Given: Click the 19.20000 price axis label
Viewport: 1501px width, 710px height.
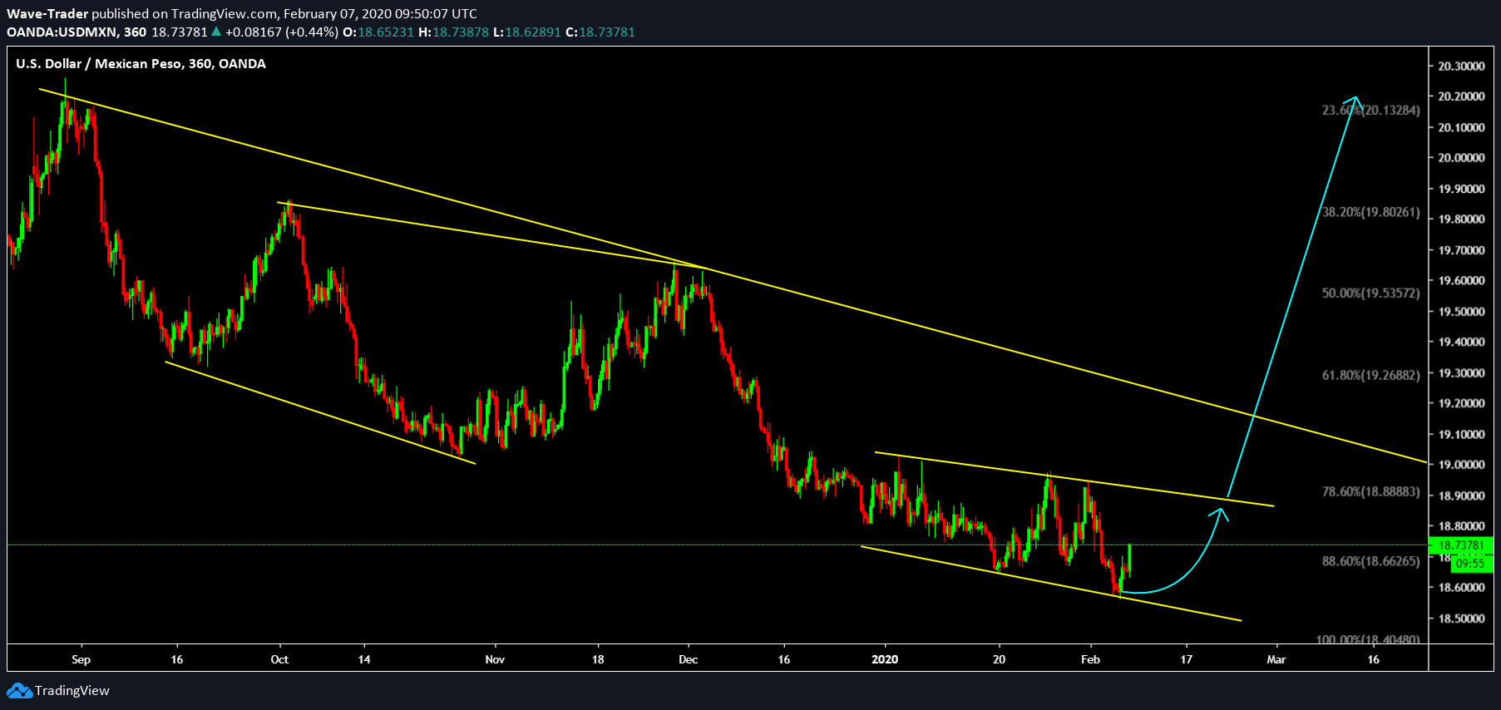Looking at the screenshot, I should point(1461,403).
